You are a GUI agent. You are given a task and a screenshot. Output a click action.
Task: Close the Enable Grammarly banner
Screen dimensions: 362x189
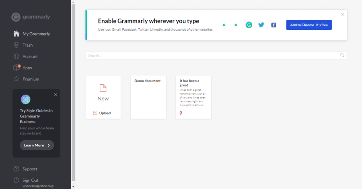tap(342, 15)
